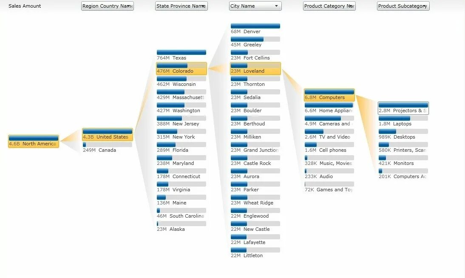The width and height of the screenshot is (465, 278).
Task: Open the City Name dropdown
Action: coord(255,6)
